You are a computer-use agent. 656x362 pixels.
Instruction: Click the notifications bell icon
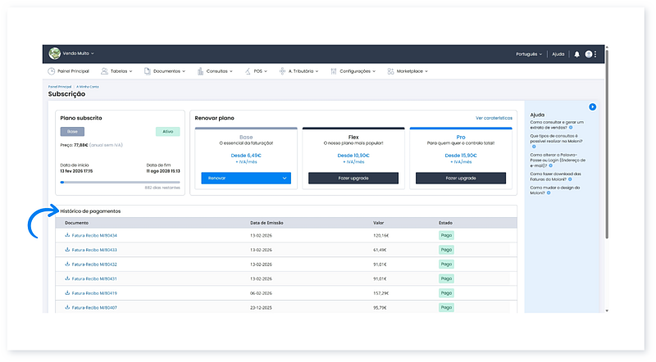pyautogui.click(x=576, y=54)
